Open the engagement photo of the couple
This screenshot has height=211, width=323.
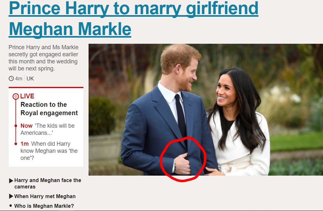205,110
